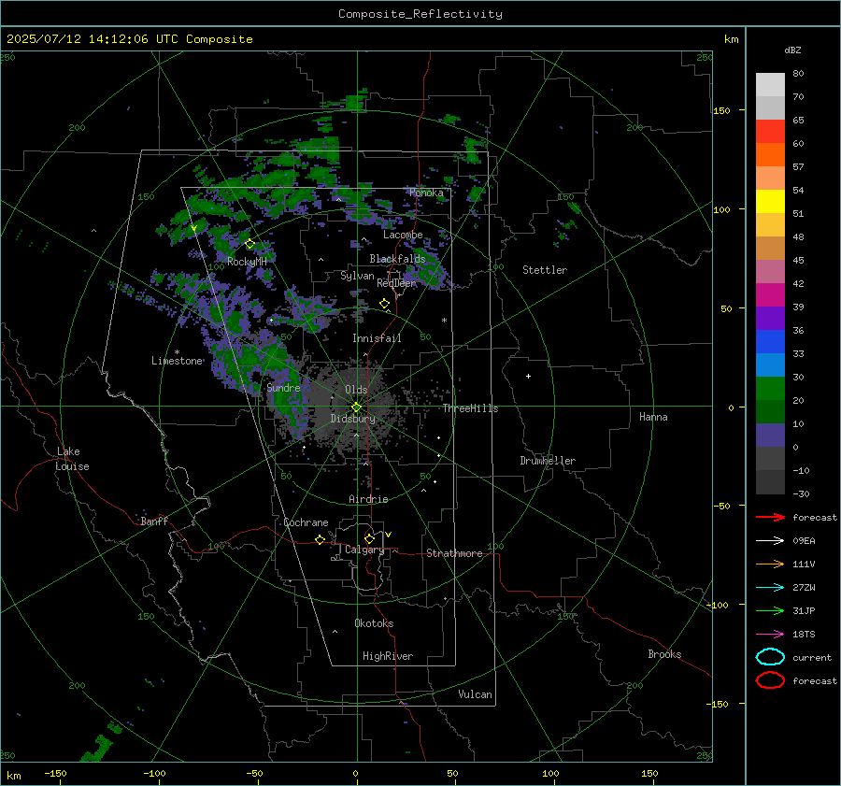
Task: Click the dBZ legend heading
Action: coord(792,50)
